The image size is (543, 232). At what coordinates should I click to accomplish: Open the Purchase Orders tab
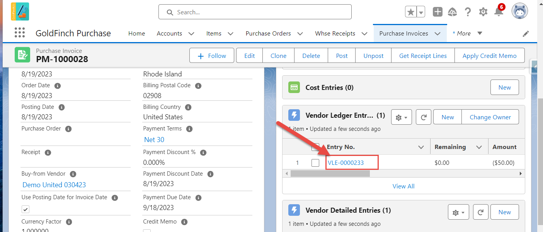click(x=268, y=34)
